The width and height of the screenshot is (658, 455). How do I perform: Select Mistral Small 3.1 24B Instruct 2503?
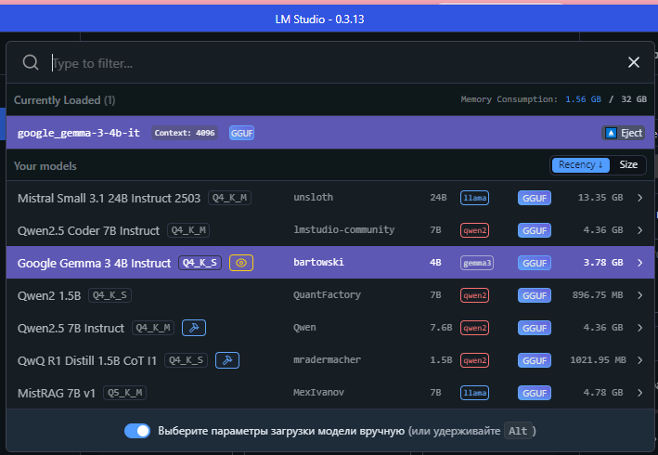(329, 198)
